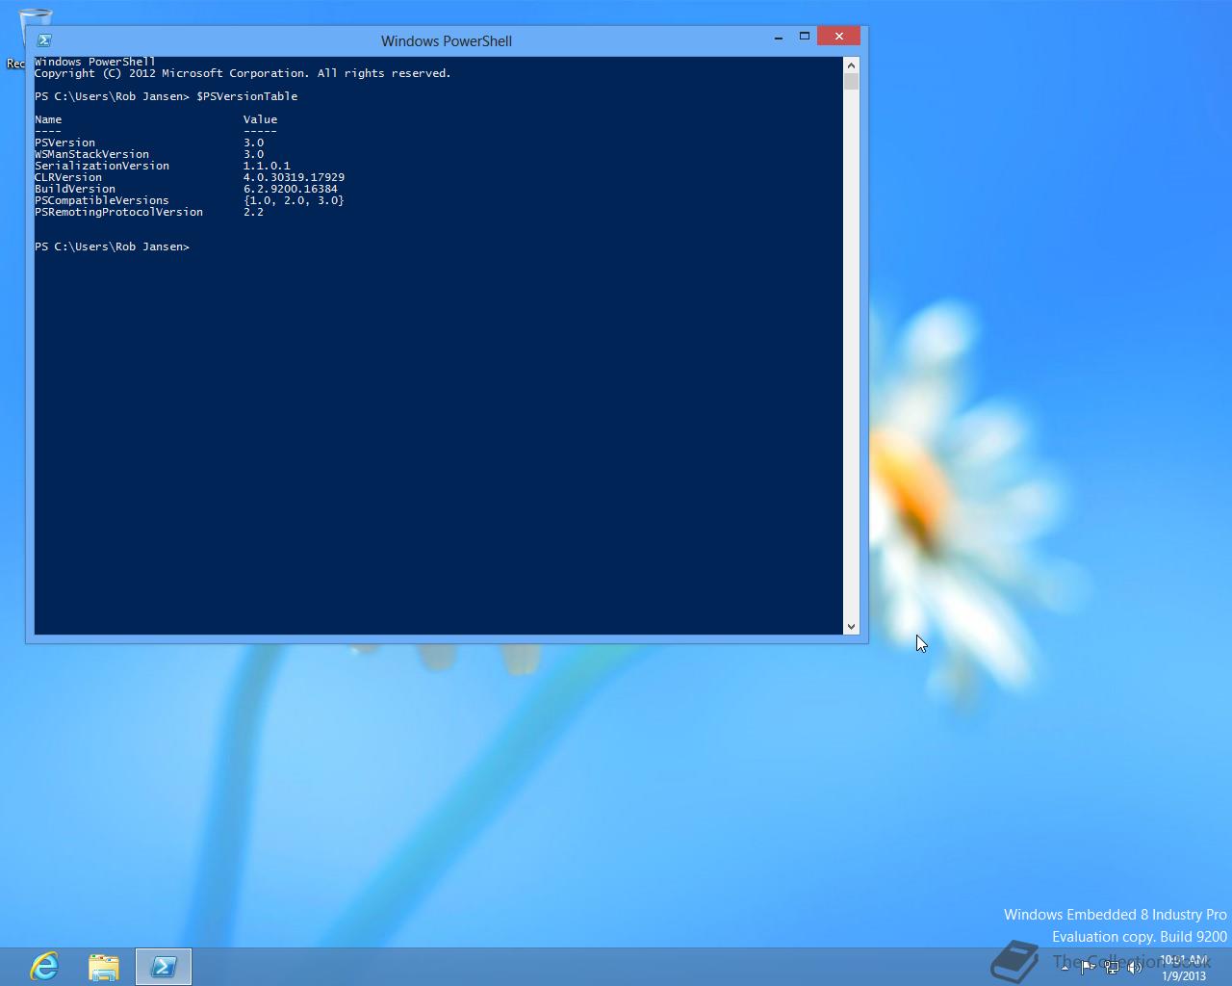Click the value 2.2

[253, 212]
